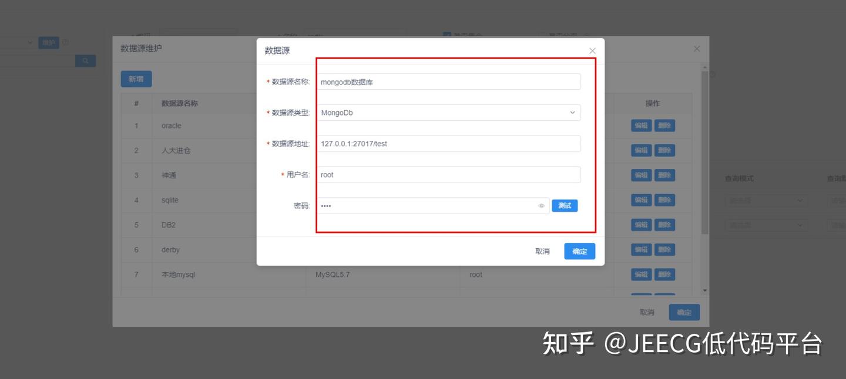Click 编辑 for the 人大进仓 row
846x379 pixels.
[641, 150]
